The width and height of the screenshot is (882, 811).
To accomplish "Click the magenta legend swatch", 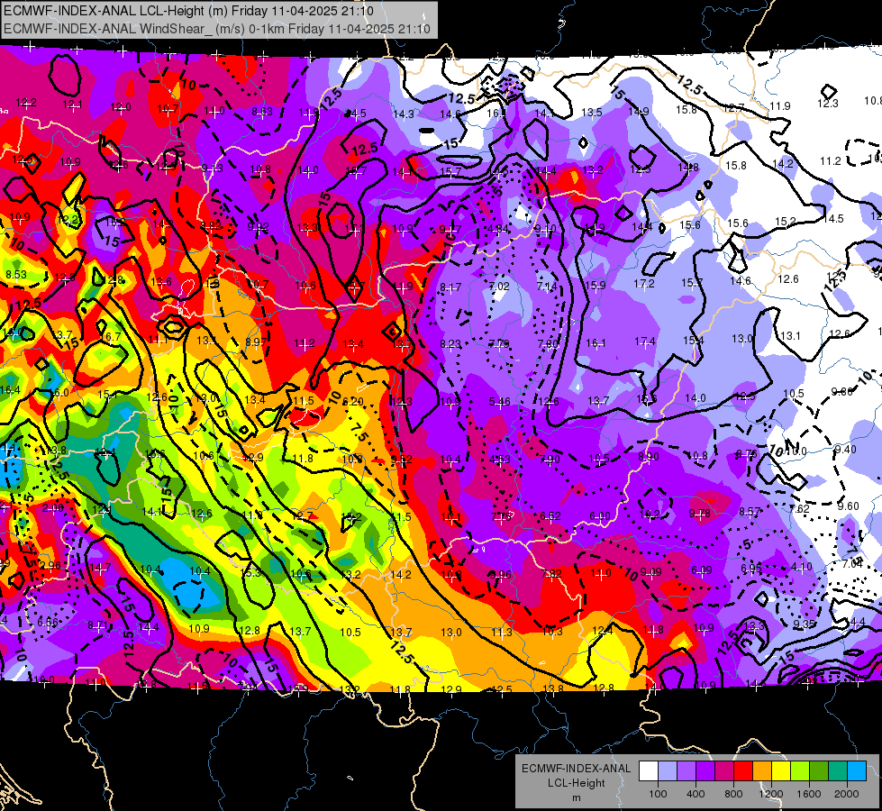I will [x=724, y=770].
